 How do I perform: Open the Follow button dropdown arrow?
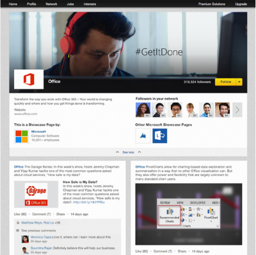pyautogui.click(x=239, y=82)
